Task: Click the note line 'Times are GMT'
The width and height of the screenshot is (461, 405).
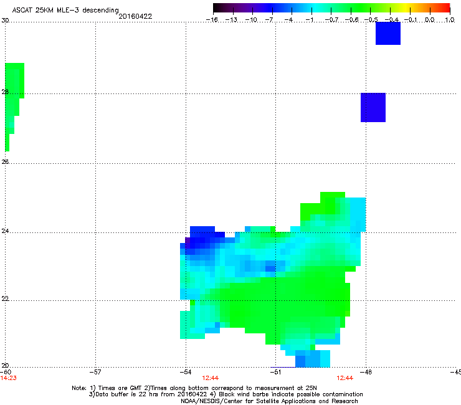Action: point(194,388)
